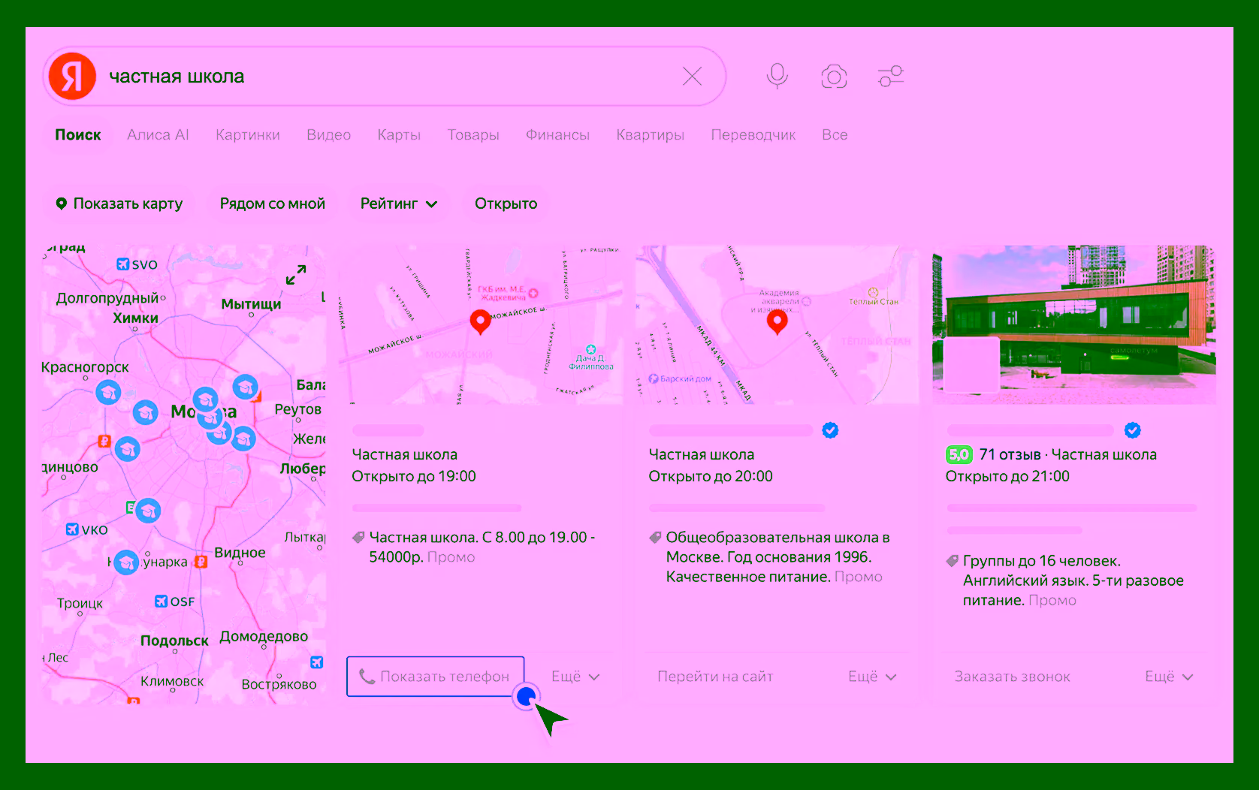Click Мытищи label on the map
The height and width of the screenshot is (790, 1259).
pos(251,304)
